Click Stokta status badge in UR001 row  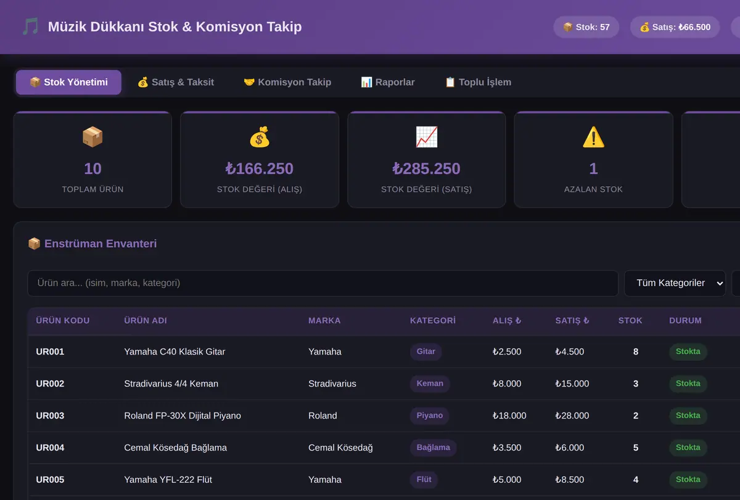[x=688, y=351]
